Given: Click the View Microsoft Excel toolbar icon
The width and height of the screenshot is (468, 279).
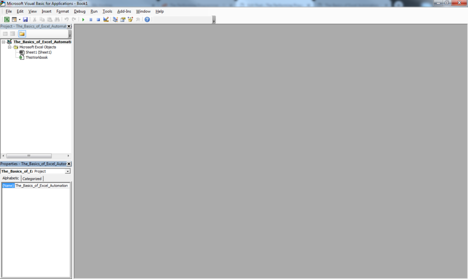Looking at the screenshot, I should coord(7,20).
